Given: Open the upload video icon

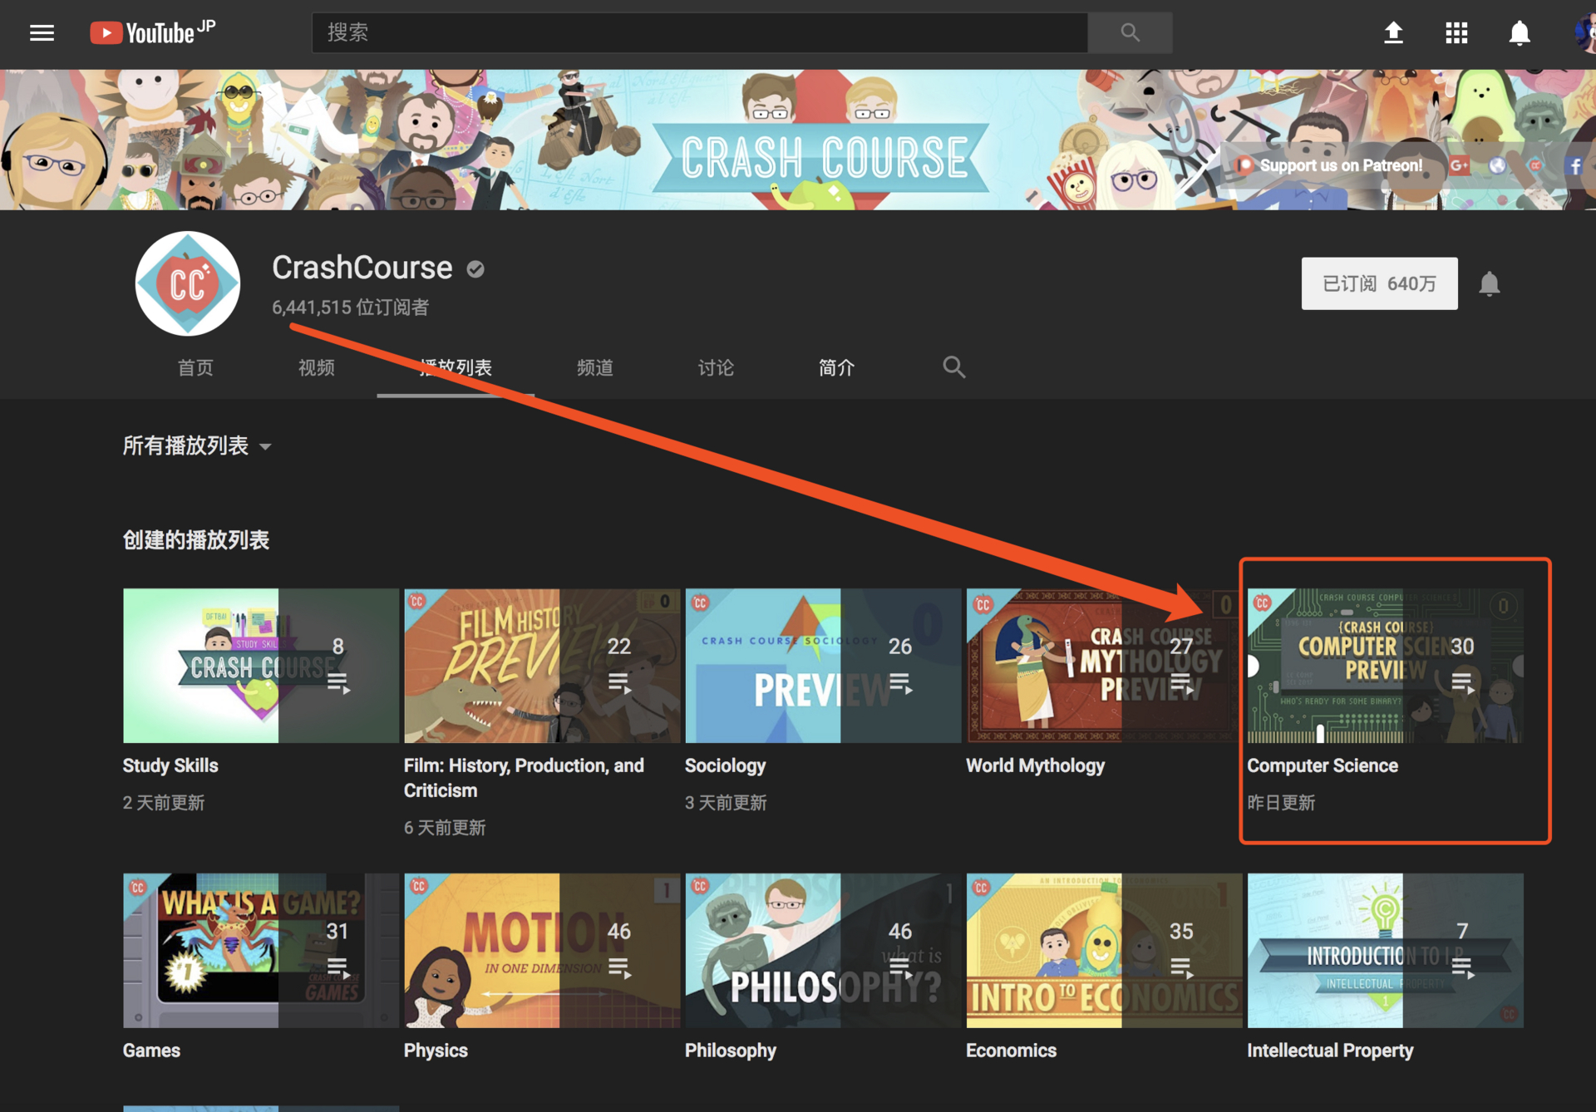Looking at the screenshot, I should 1393,32.
